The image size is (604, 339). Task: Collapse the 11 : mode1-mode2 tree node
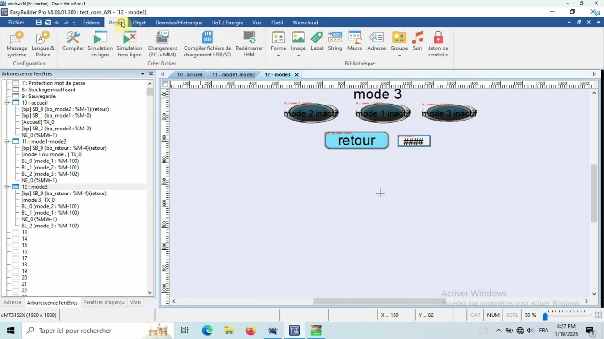pos(7,141)
